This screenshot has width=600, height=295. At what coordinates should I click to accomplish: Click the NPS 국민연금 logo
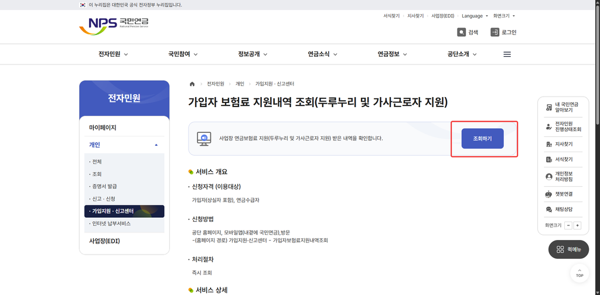114,26
